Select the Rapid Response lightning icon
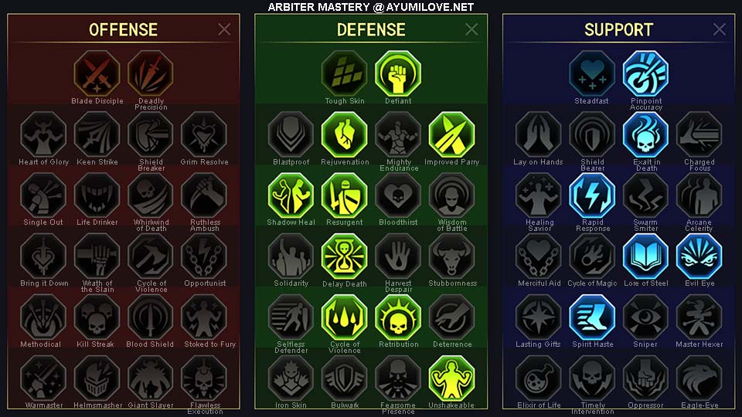Image resolution: width=742 pixels, height=417 pixels. coord(592,195)
